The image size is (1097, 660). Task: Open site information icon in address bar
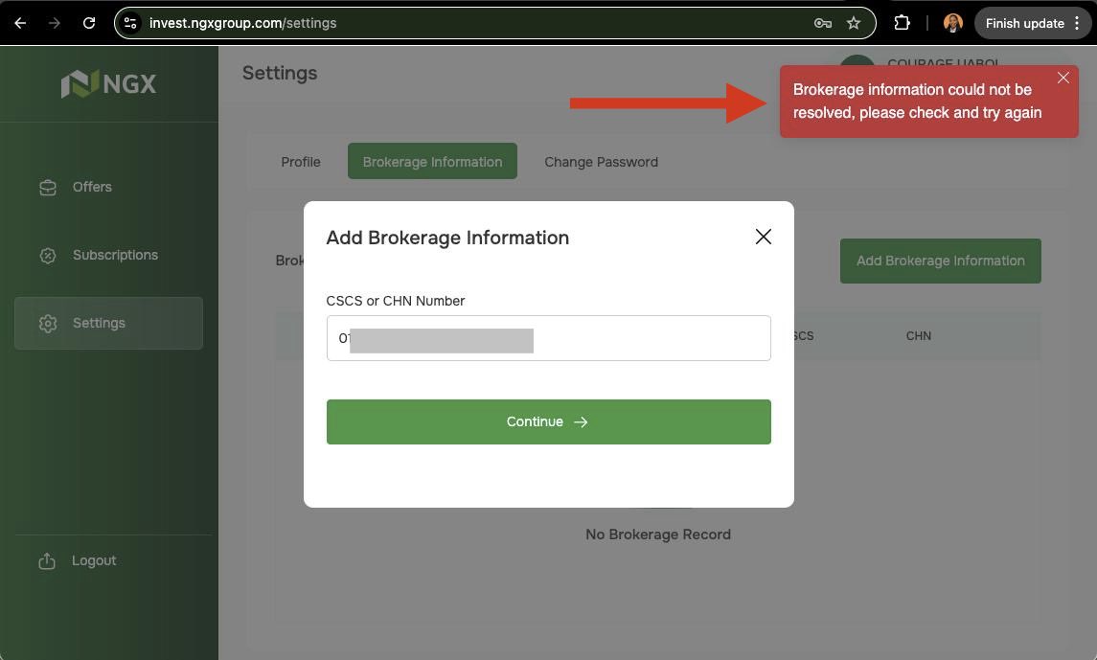[130, 23]
